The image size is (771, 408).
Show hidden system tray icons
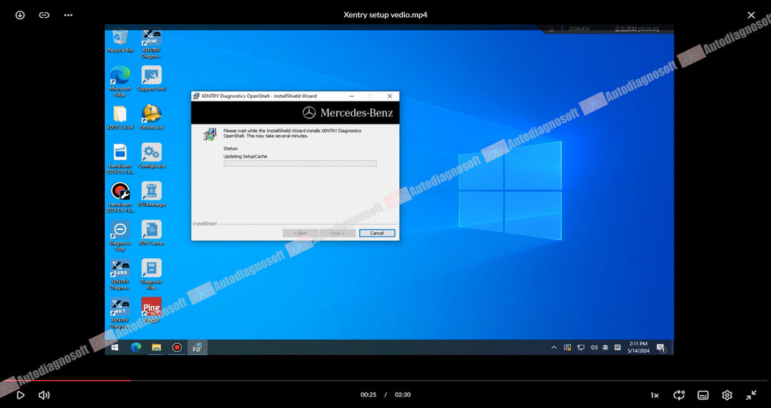coord(554,347)
